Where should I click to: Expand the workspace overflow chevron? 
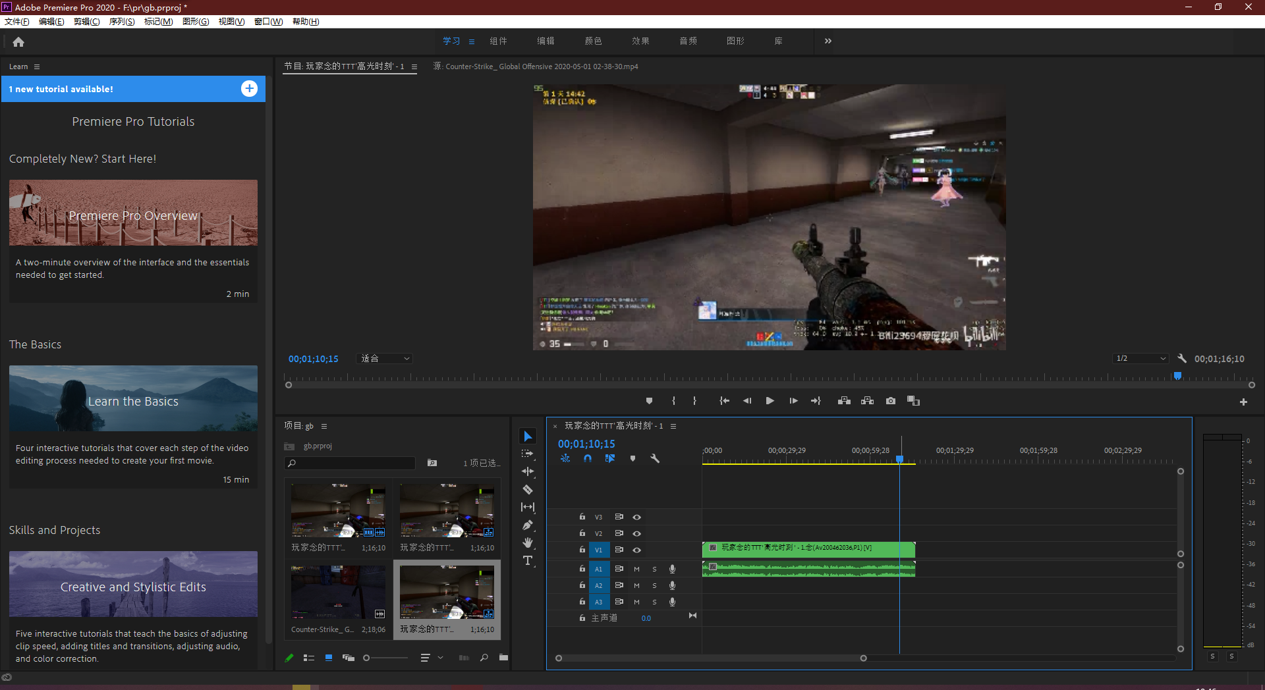(x=828, y=41)
